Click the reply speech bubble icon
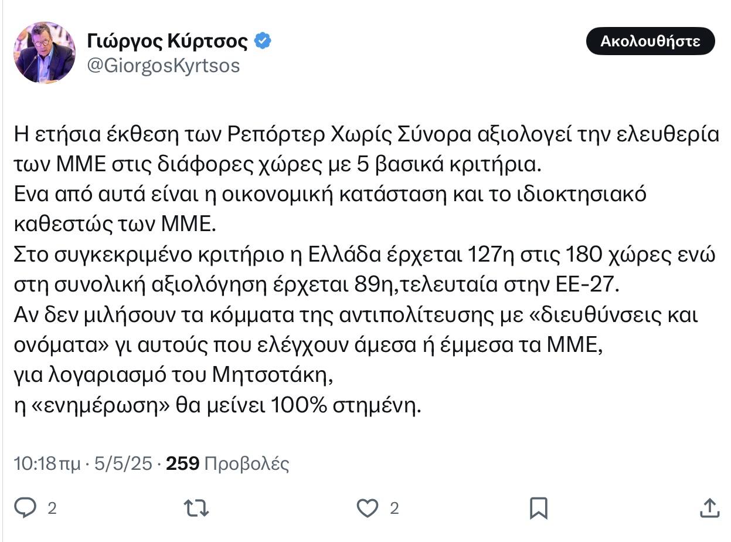731x542 pixels. coord(25,507)
